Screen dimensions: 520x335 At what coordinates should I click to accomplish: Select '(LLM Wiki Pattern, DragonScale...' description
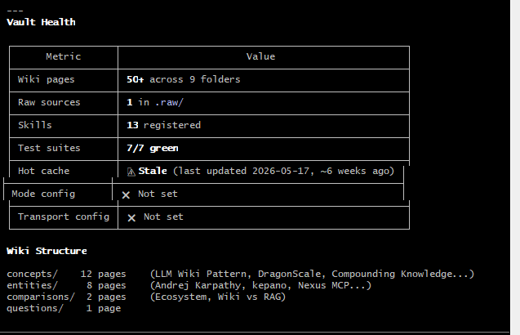tap(312, 274)
